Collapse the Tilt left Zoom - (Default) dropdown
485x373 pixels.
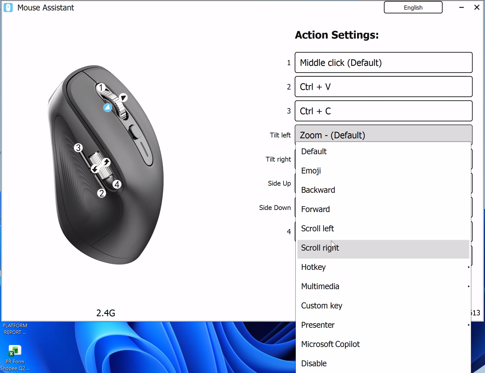[383, 134]
